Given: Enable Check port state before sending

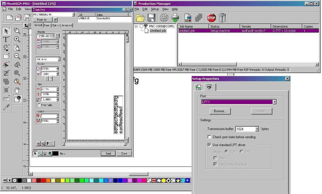Looking at the screenshot, I should pyautogui.click(x=209, y=137).
